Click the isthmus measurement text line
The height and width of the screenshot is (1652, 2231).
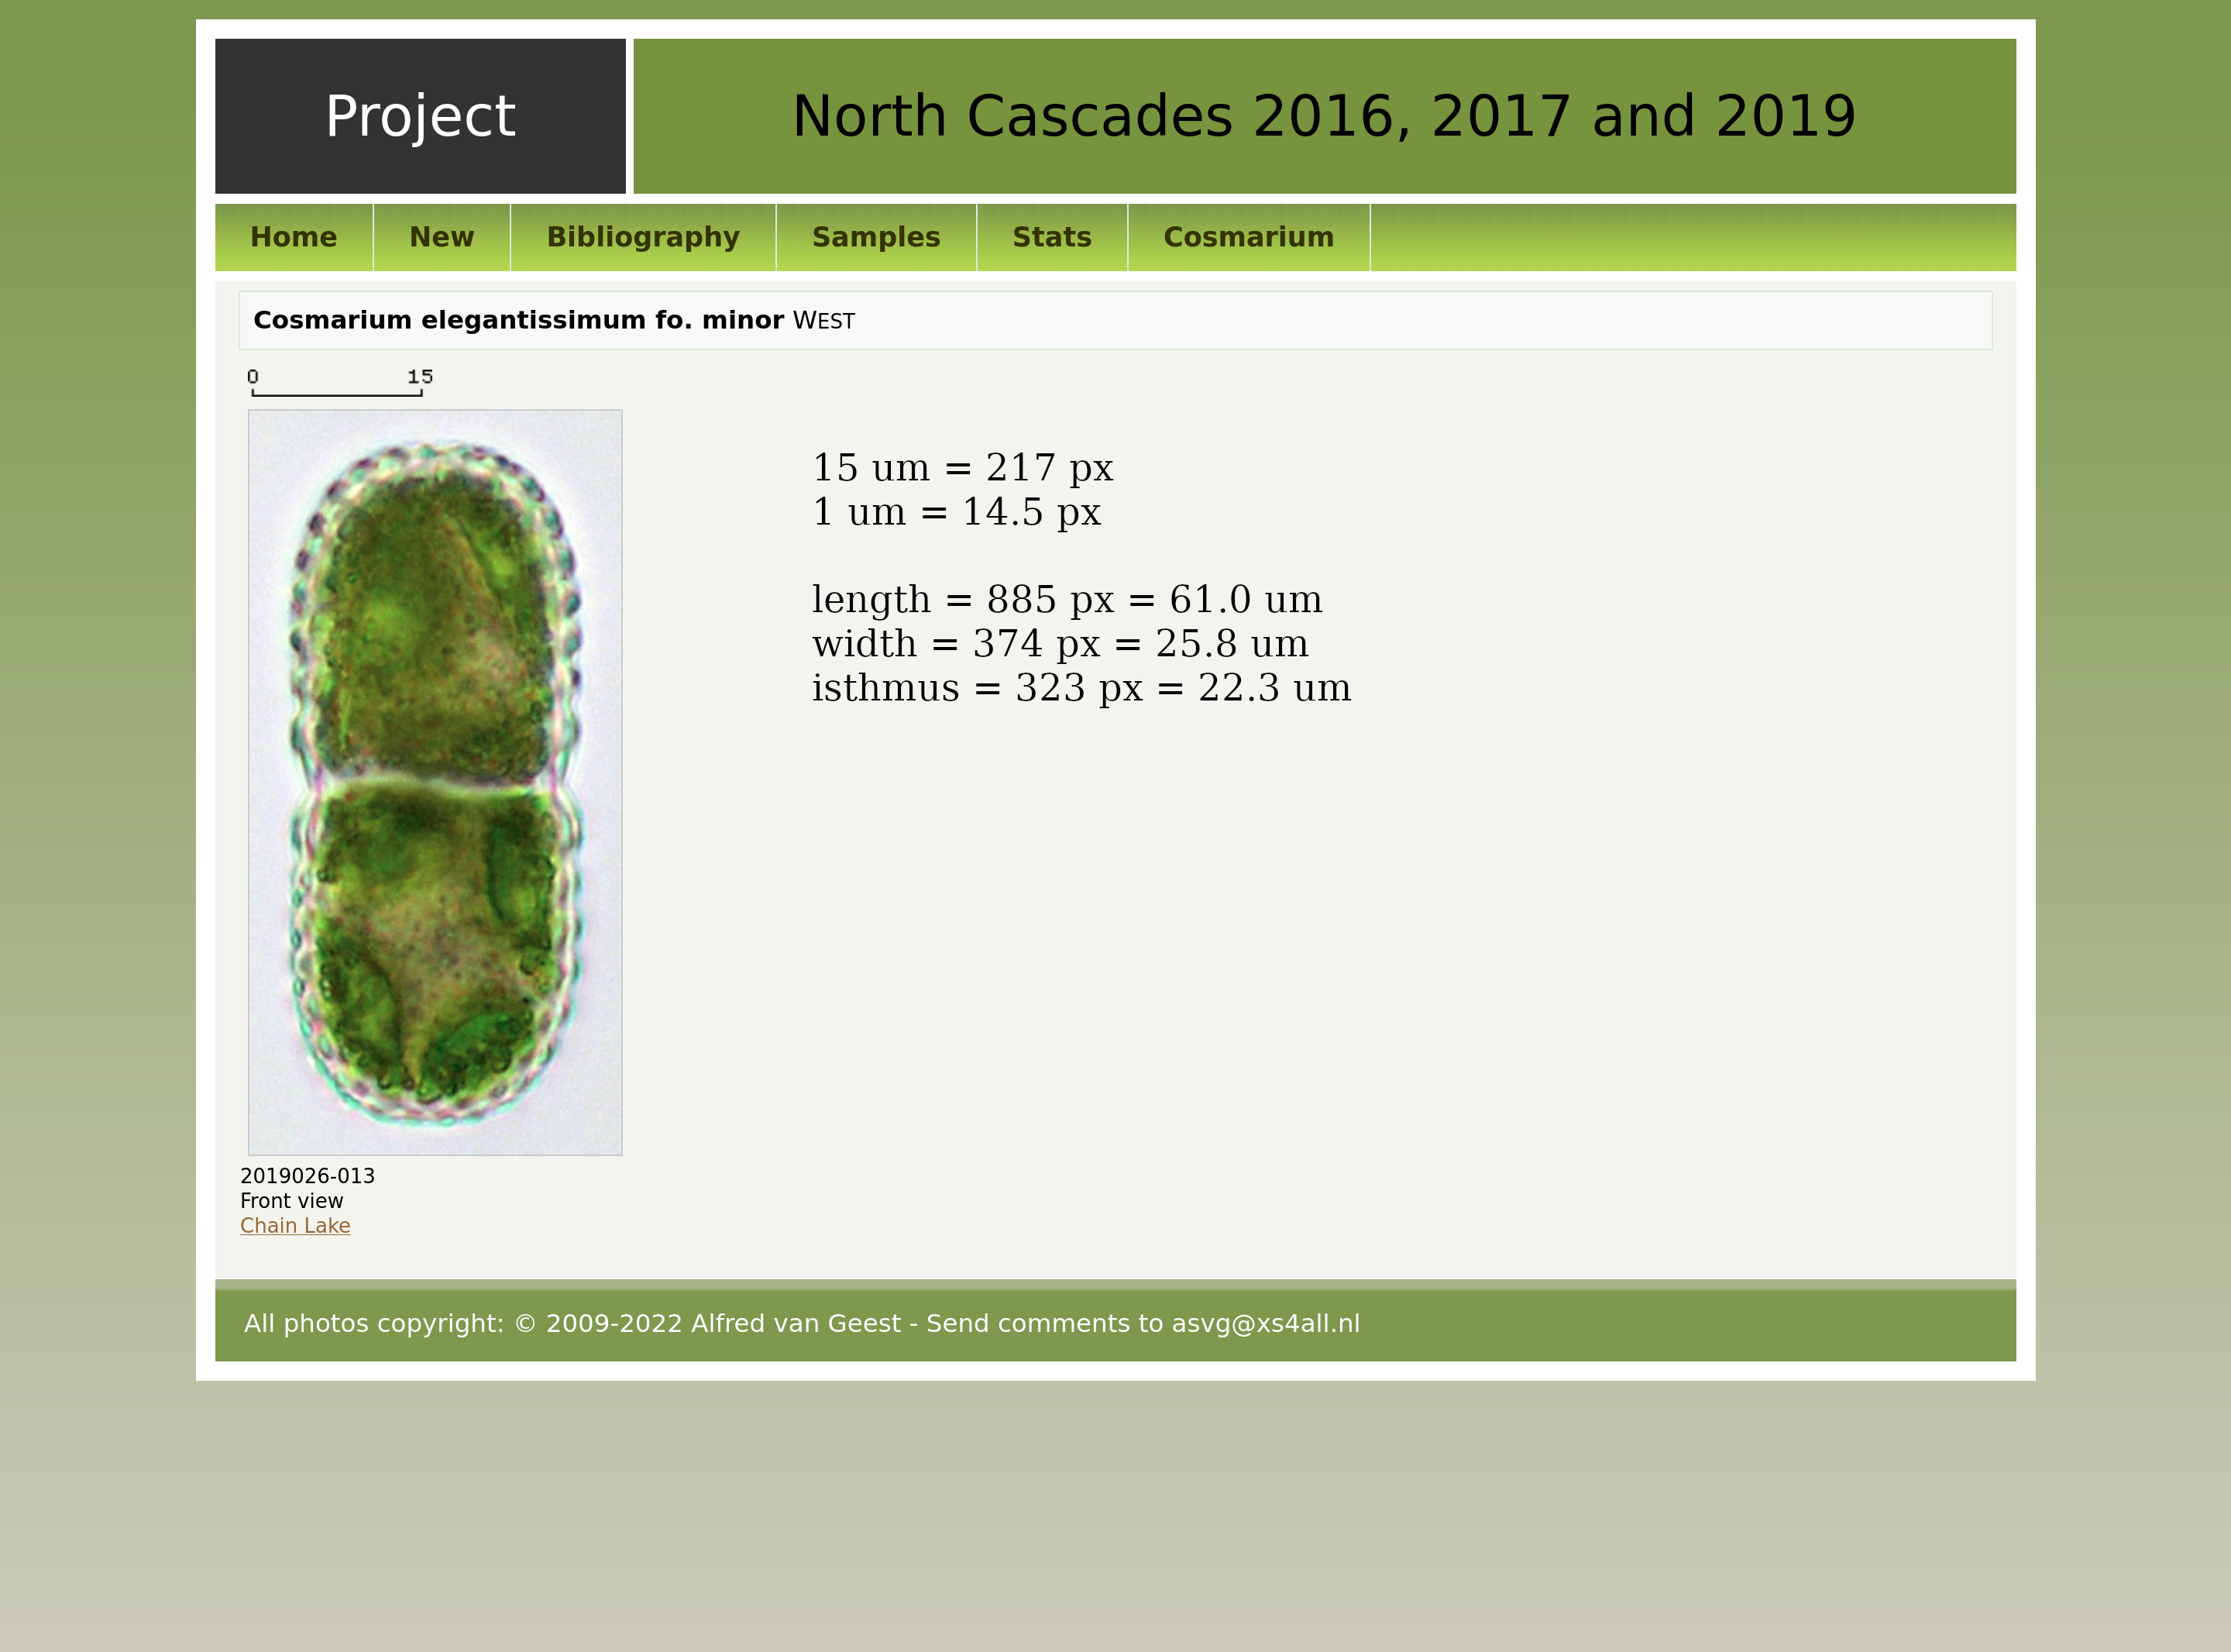tap(1081, 688)
